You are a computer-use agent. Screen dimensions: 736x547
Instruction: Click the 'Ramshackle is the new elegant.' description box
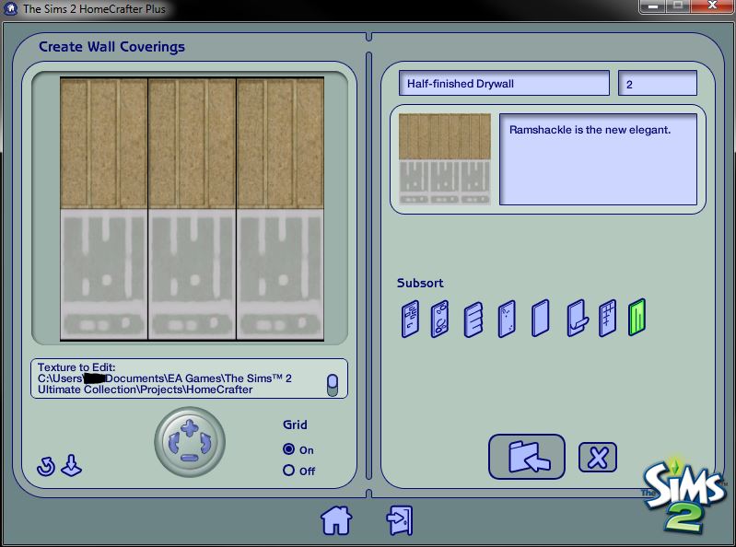598,159
